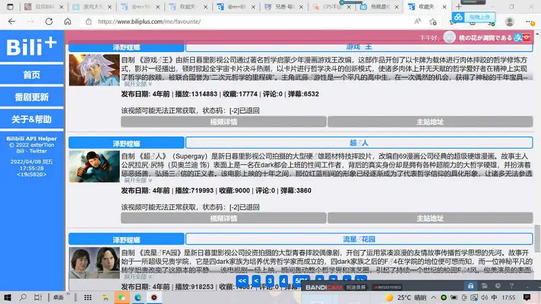Open the Windows Start menu
Image resolution: width=541 pixels, height=304 pixels.
pyautogui.click(x=7, y=297)
